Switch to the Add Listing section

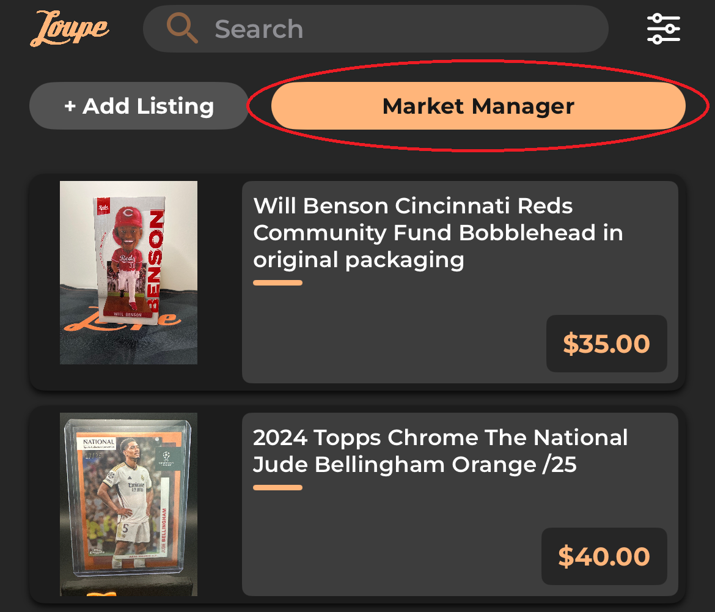coord(139,106)
